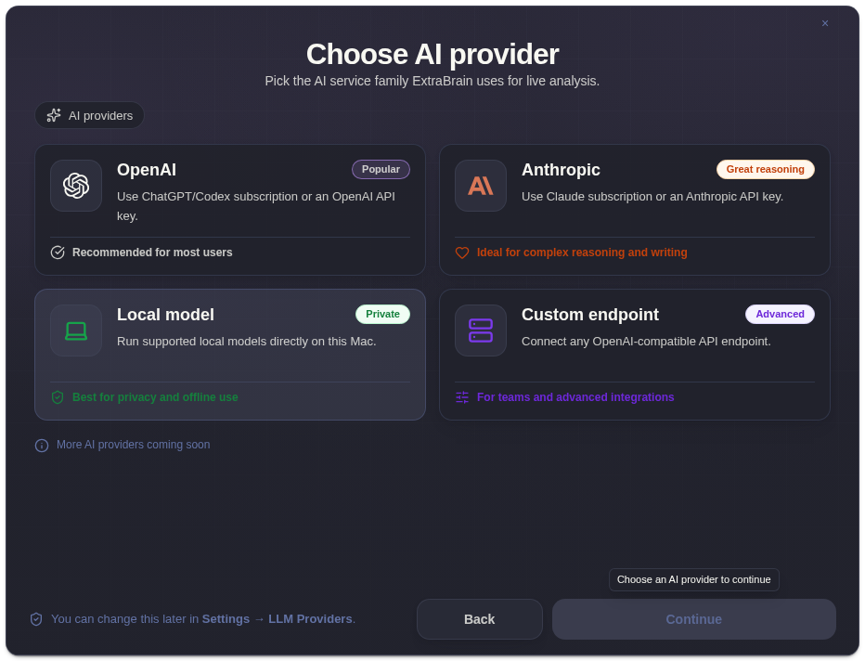Open the LLM Providers link
865x661 pixels.
(x=310, y=619)
